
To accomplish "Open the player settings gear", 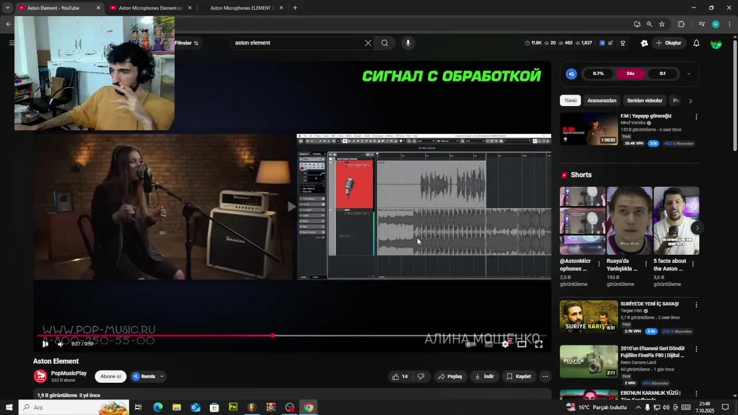I will (505, 344).
